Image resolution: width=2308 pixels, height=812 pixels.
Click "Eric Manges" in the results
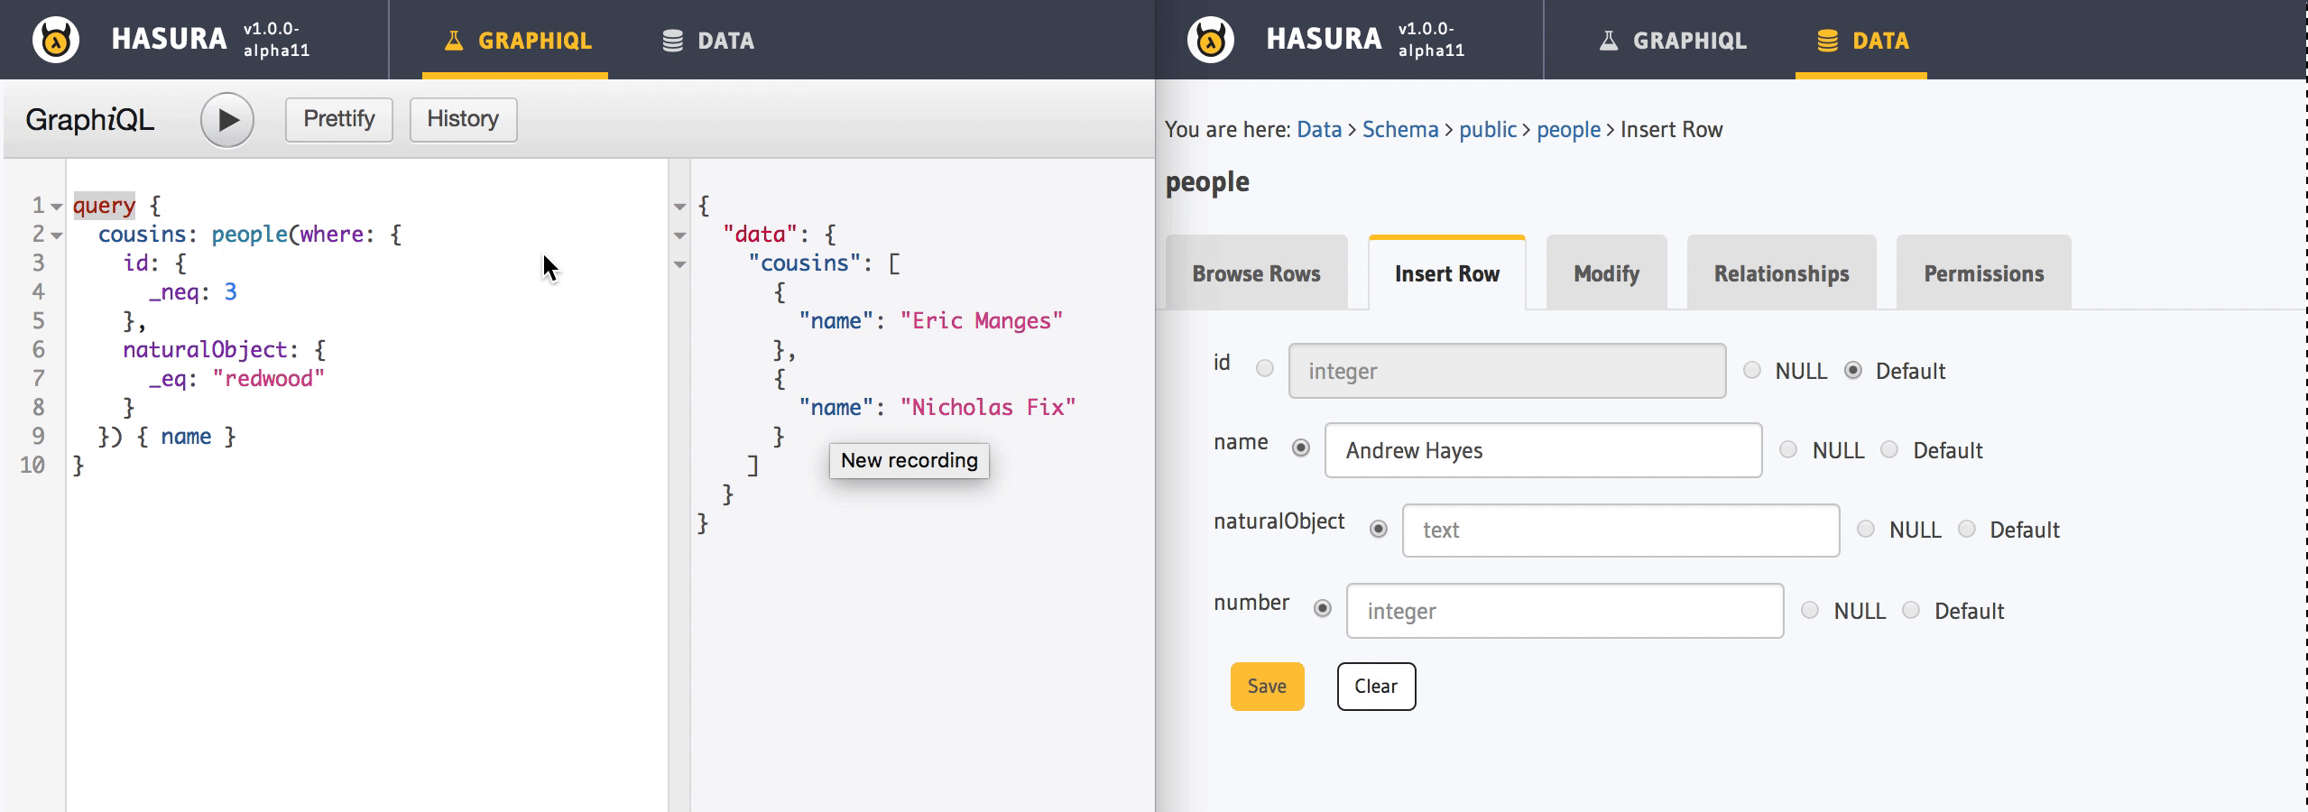[982, 321]
